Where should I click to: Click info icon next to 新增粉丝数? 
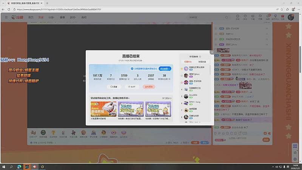[x=169, y=79]
